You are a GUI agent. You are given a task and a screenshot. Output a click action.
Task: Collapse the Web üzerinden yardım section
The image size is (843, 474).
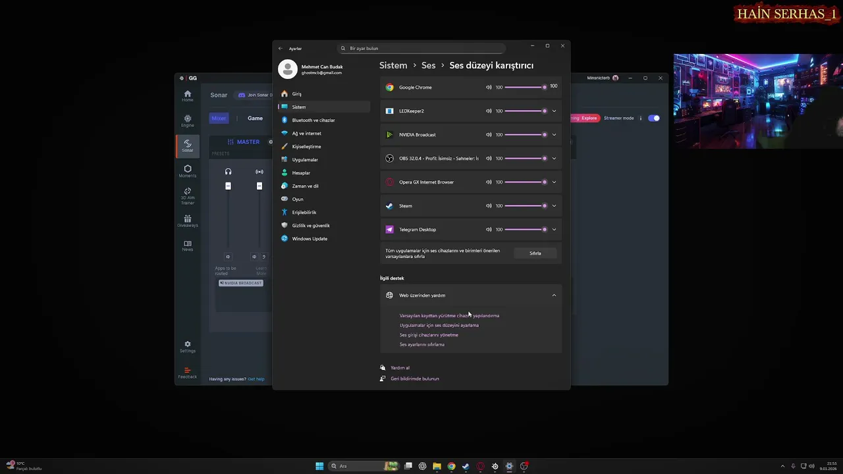(x=554, y=295)
